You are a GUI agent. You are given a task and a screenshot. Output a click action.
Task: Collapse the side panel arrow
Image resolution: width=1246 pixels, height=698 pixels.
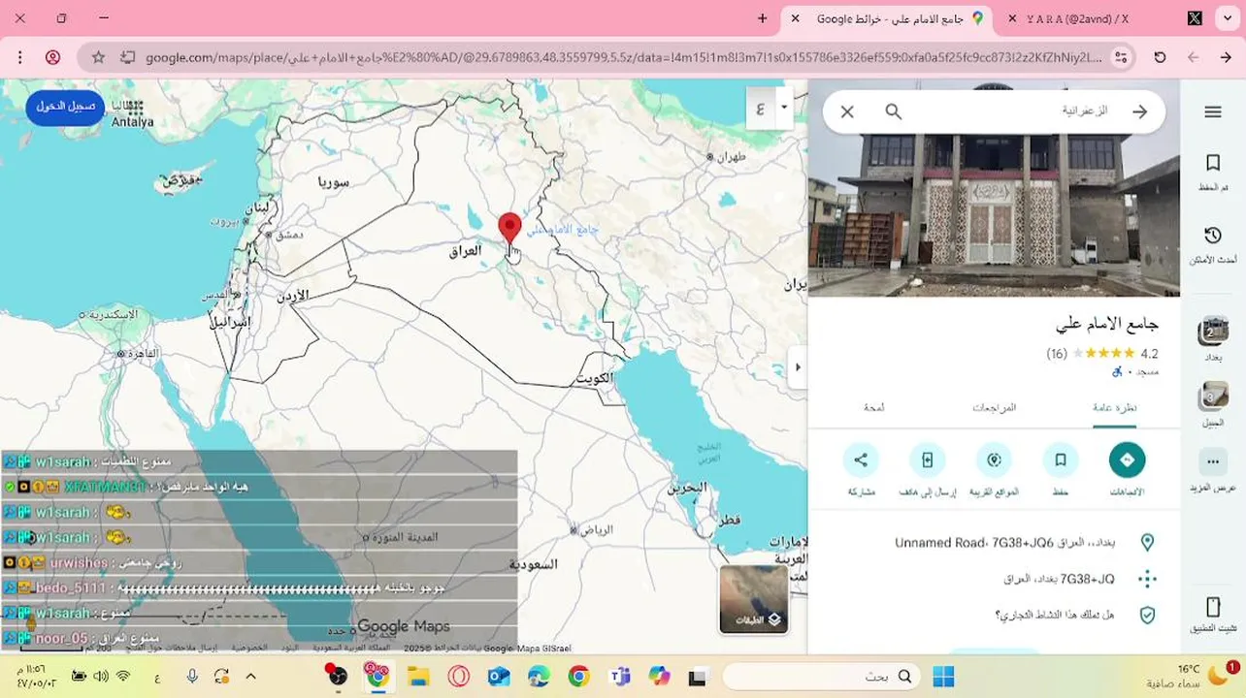pos(798,367)
